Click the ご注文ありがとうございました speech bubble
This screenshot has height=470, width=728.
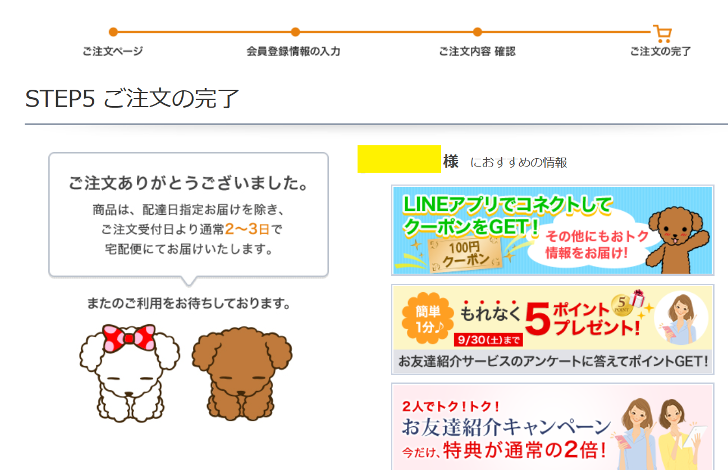[x=189, y=215]
